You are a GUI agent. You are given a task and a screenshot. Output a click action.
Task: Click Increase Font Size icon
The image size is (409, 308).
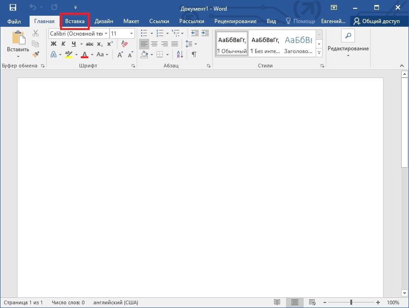pos(120,54)
